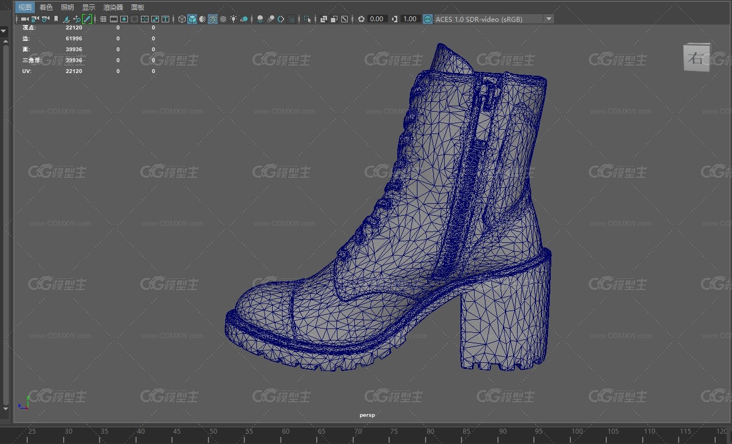Click the camera Bookmarks icon

pos(56,19)
